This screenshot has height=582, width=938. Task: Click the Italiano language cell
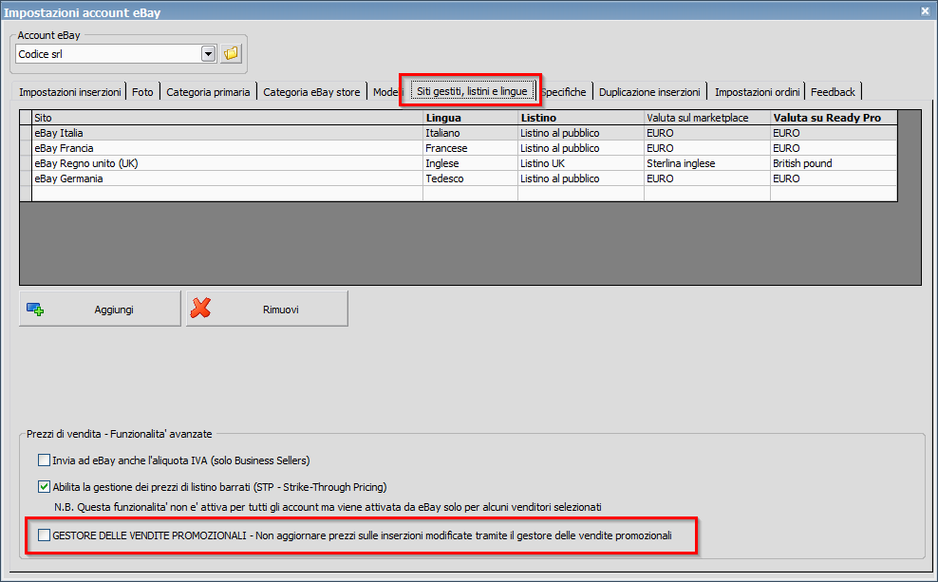(x=470, y=133)
